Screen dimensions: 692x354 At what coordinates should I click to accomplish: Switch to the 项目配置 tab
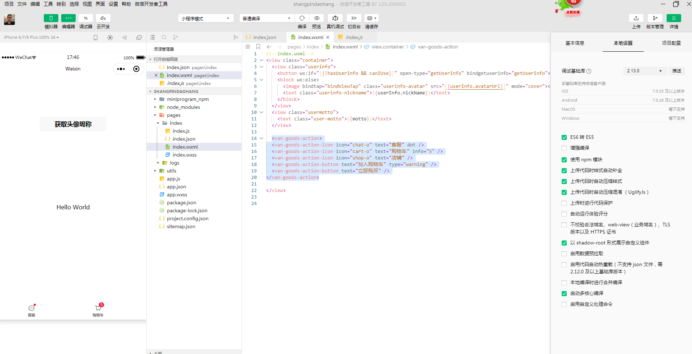[x=671, y=43]
